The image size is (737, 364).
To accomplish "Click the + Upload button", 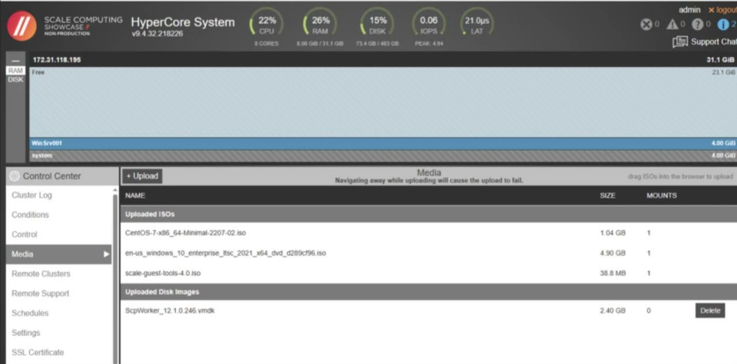I will click(142, 176).
